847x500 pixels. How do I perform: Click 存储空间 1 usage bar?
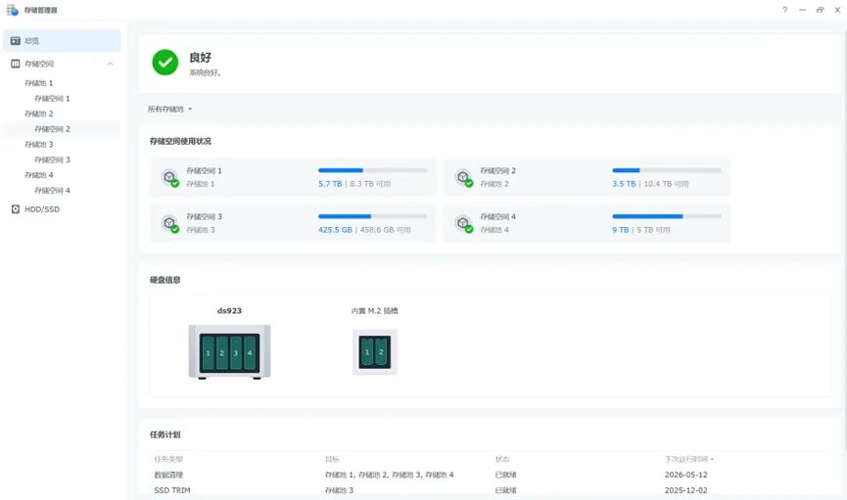(x=373, y=170)
